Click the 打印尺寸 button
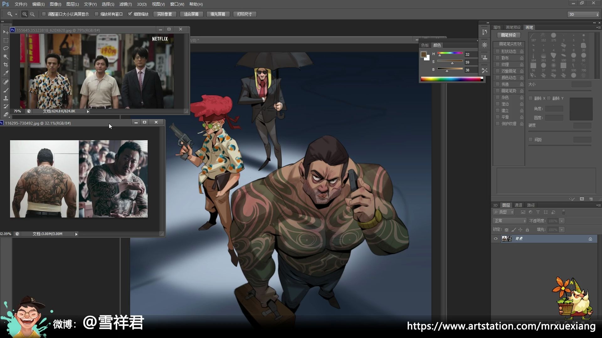 pyautogui.click(x=245, y=14)
